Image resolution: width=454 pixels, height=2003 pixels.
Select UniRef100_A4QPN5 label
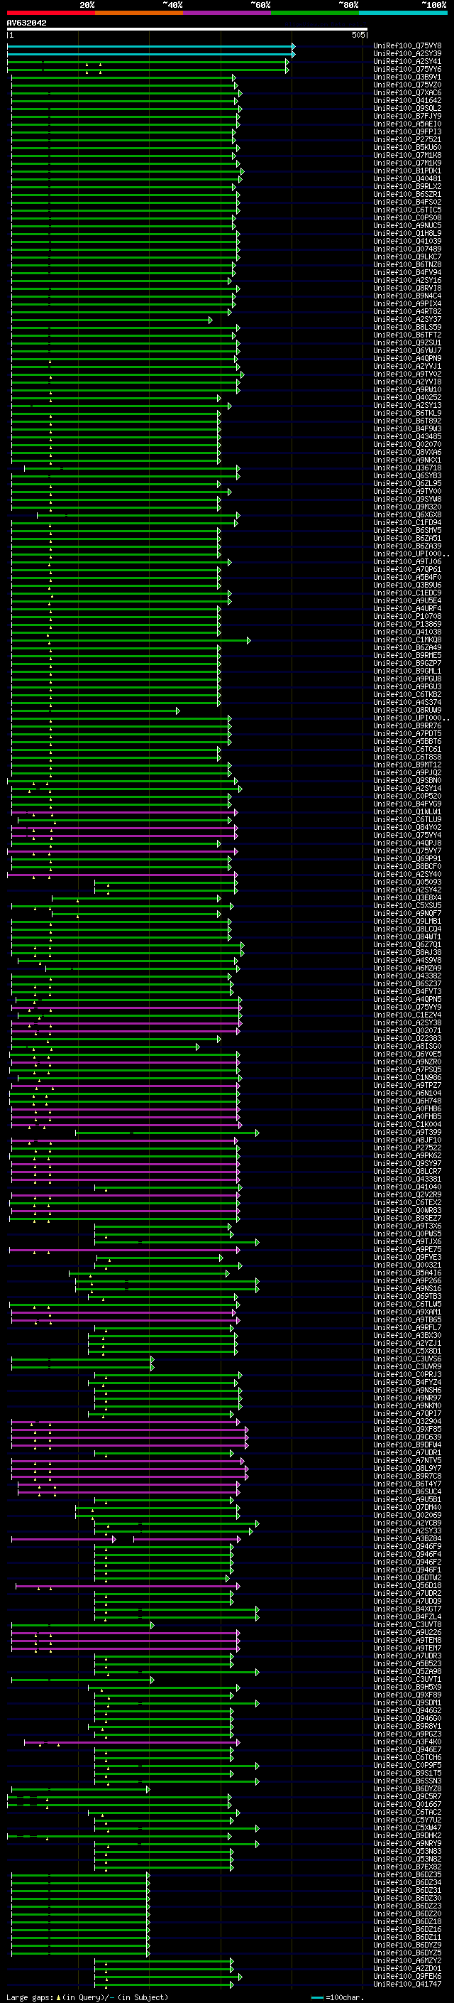point(407,999)
